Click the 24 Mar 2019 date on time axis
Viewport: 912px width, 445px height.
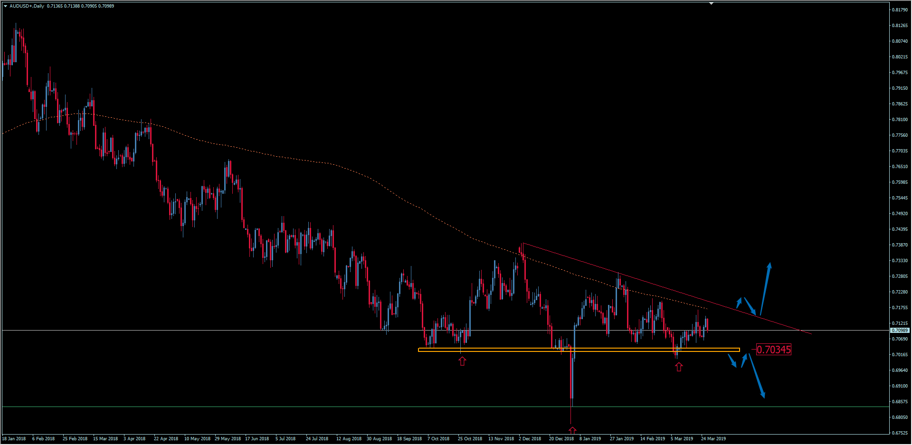tap(713, 439)
